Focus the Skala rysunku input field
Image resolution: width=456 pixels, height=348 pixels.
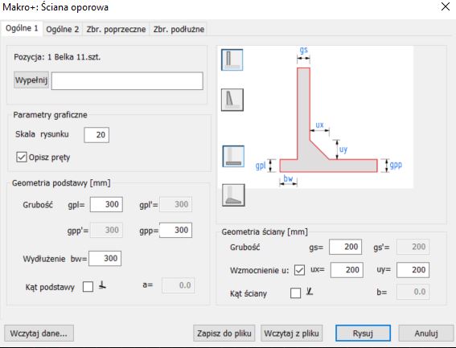97,135
